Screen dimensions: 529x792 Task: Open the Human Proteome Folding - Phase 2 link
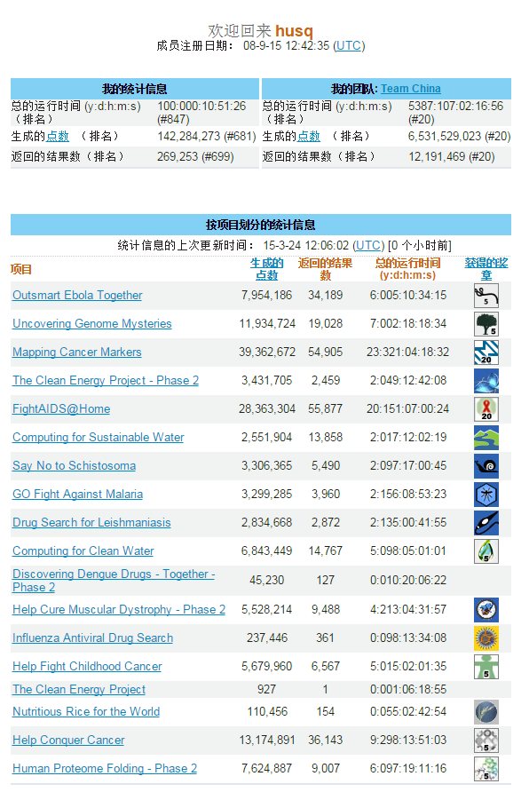click(105, 768)
